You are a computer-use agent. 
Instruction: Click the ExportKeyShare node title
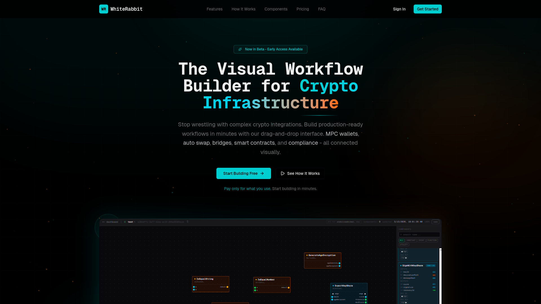[344, 286]
